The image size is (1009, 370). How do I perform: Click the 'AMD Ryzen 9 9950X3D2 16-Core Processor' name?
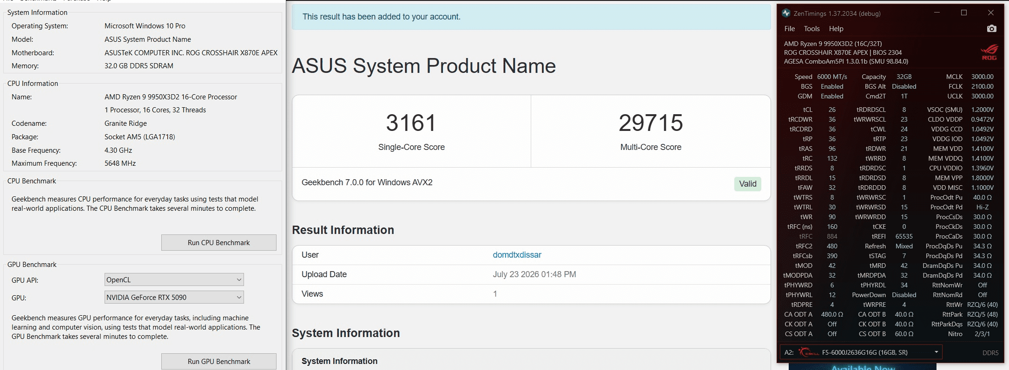tap(171, 97)
